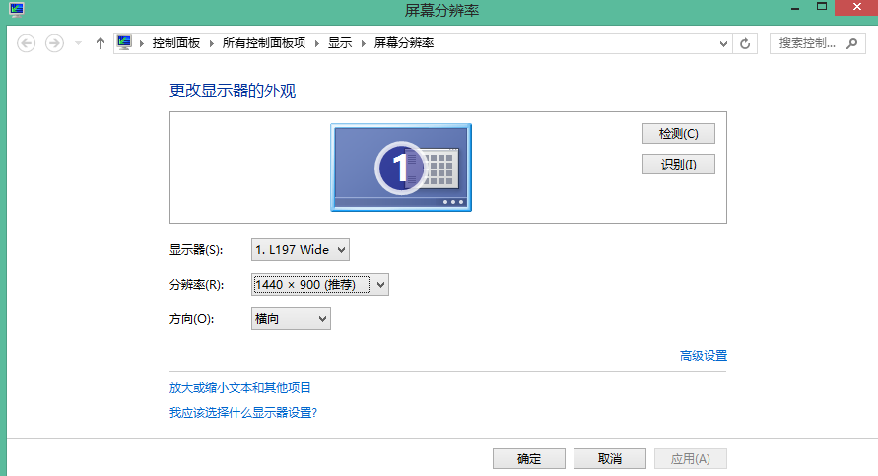Confirm settings with the 确定 button
The image size is (878, 476).
[529, 459]
